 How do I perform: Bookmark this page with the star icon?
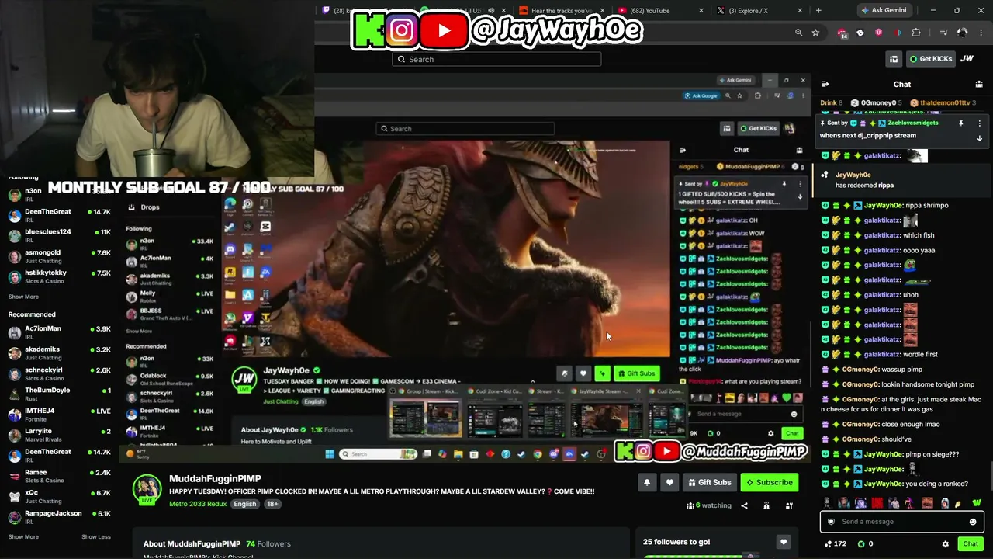tap(815, 33)
